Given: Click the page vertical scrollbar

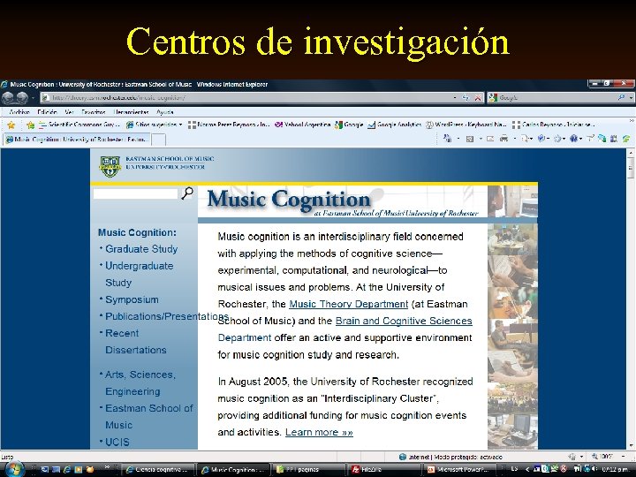Looking at the screenshot, I should [x=631, y=299].
